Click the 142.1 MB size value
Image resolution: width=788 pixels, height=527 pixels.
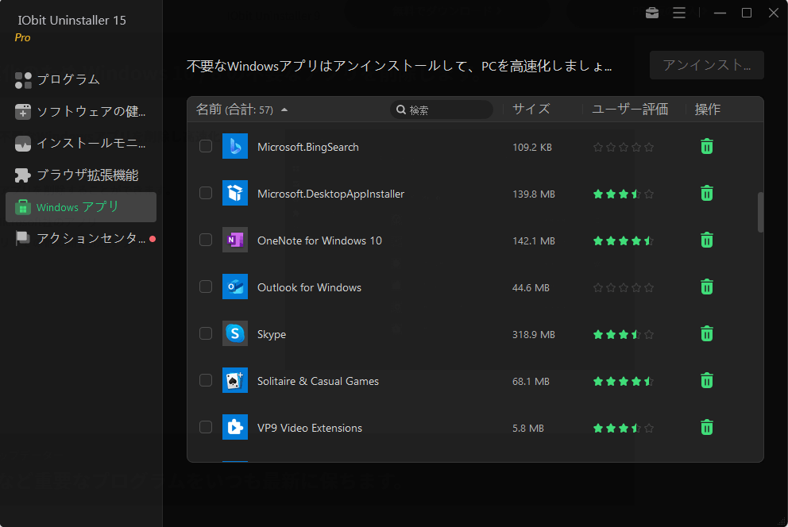click(x=534, y=241)
